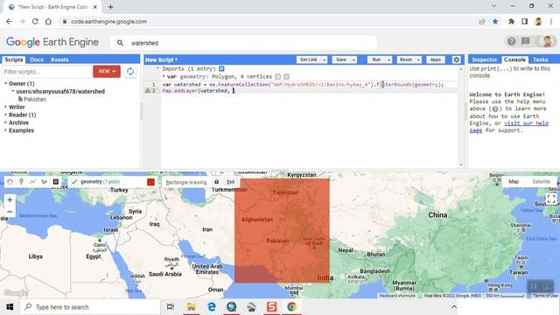The image size is (560, 315).
Task: Switch to the Console tab
Action: click(514, 59)
